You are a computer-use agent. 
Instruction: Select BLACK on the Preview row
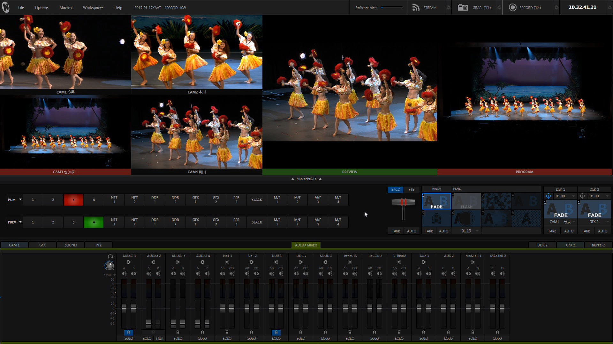[256, 222]
